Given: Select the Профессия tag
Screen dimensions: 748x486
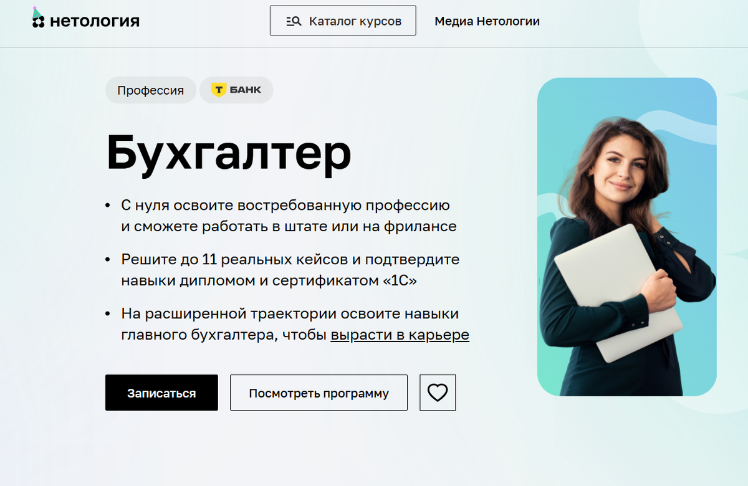Looking at the screenshot, I should pyautogui.click(x=151, y=90).
